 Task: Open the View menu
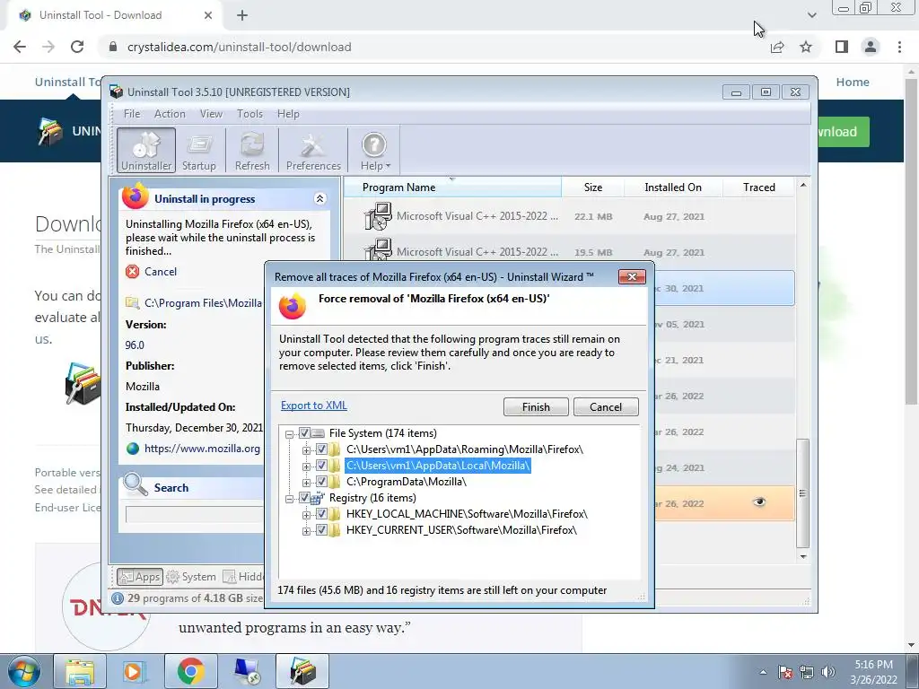[x=211, y=114]
